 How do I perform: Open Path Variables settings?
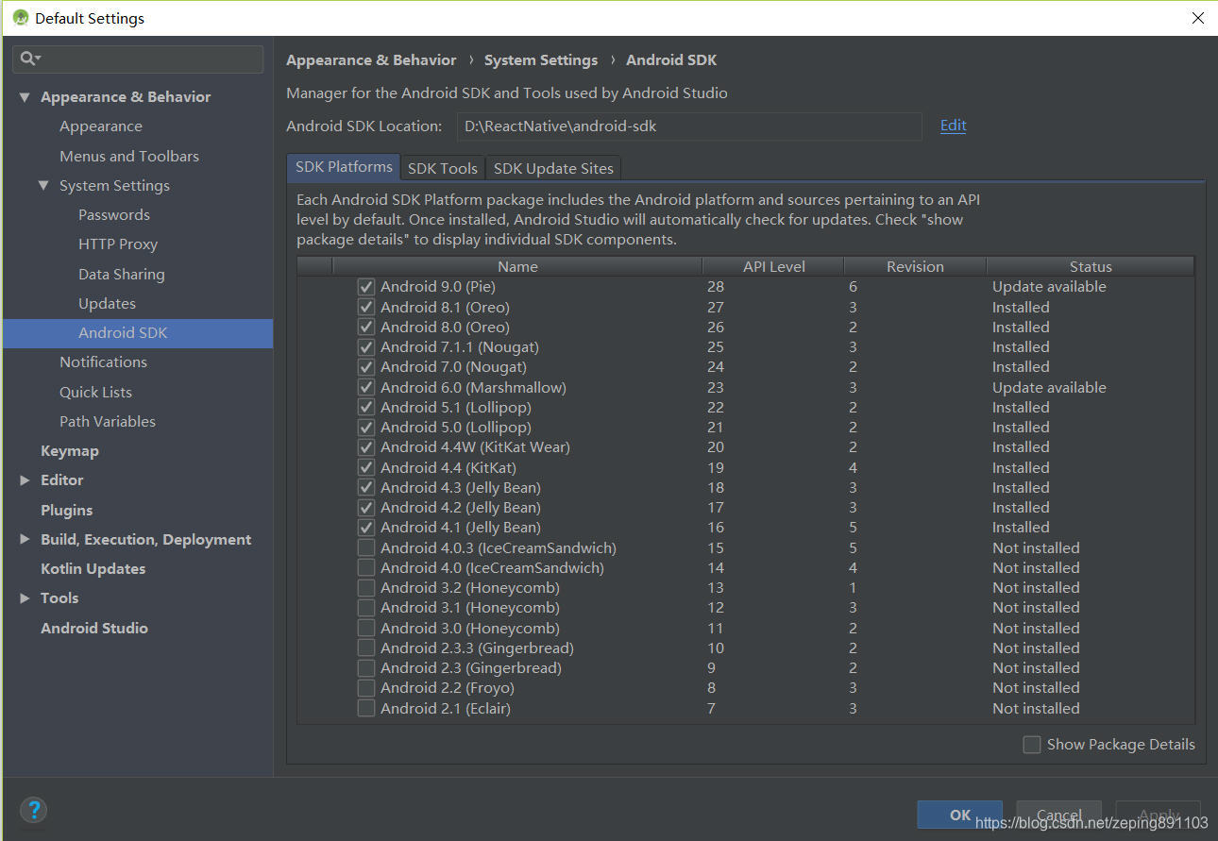(108, 422)
